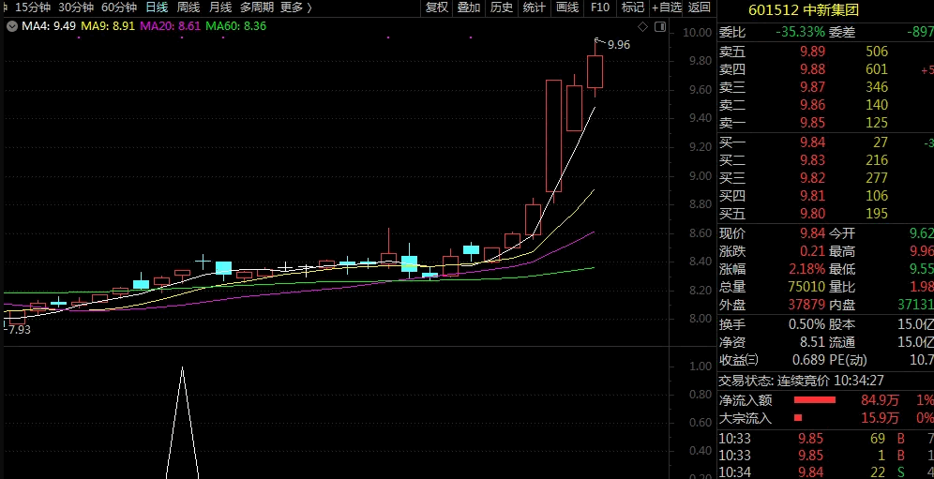Click the 复权 button
The width and height of the screenshot is (934, 479).
[x=437, y=7]
